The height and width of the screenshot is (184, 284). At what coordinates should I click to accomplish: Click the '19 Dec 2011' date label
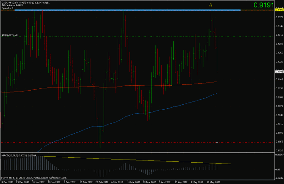[7, 182]
